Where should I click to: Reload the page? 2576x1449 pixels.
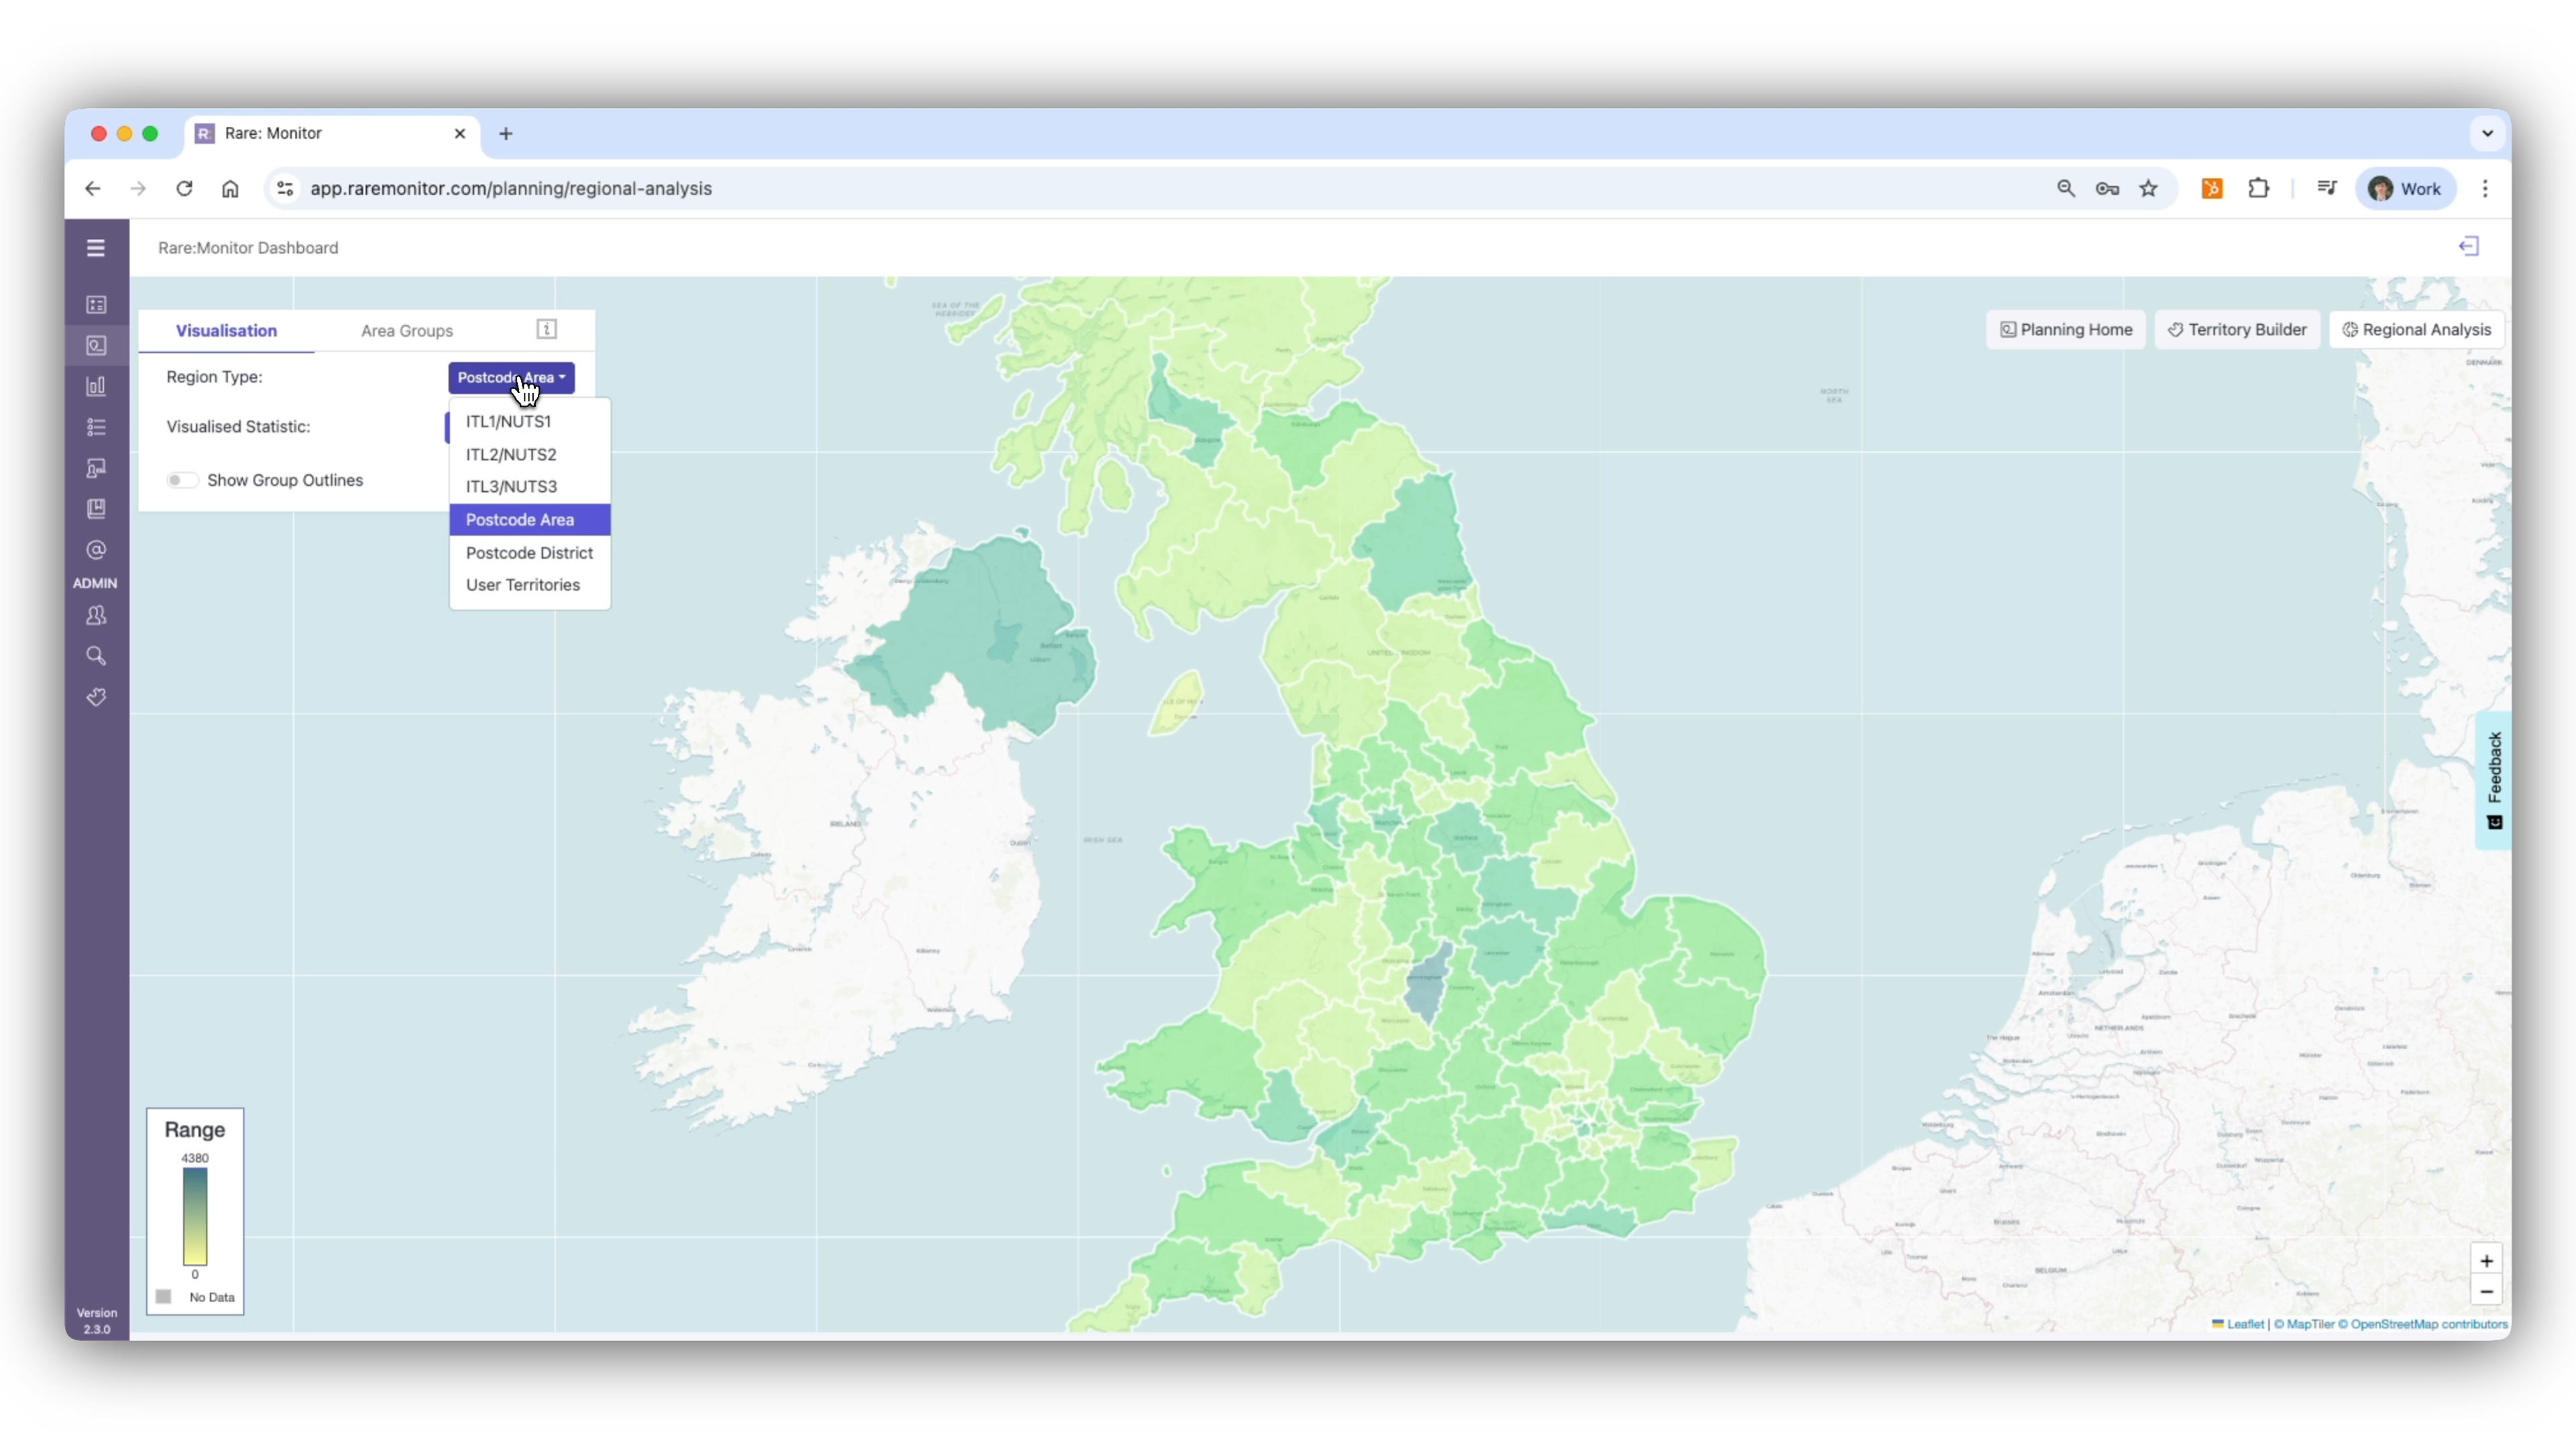coord(184,188)
